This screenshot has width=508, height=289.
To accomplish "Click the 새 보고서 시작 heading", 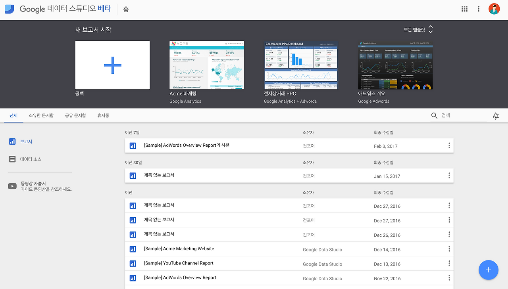I will (93, 30).
